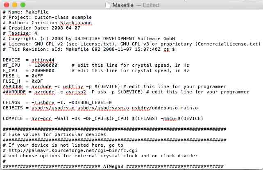Click the commented value "12000000"
The image size is (263, 170).
click(46, 66)
